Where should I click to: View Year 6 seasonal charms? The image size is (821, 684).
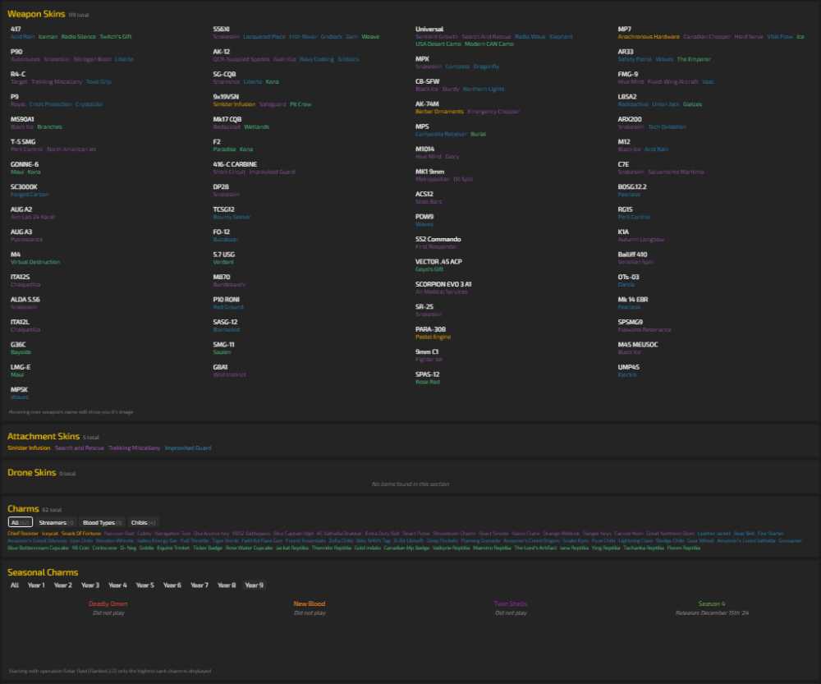pos(172,585)
